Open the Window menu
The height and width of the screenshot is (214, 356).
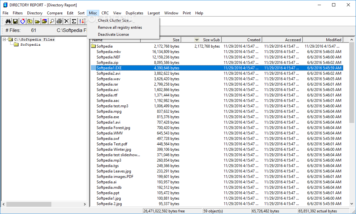171,13
